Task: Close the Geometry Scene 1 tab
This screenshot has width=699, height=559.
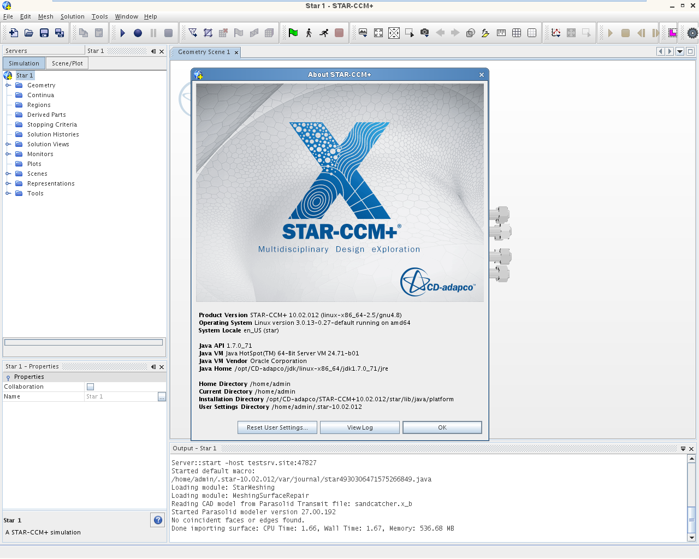Action: (x=236, y=52)
